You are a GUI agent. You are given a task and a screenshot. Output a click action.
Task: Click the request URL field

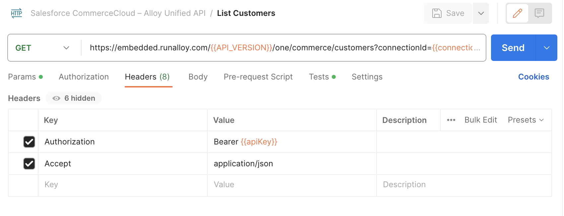(282, 48)
